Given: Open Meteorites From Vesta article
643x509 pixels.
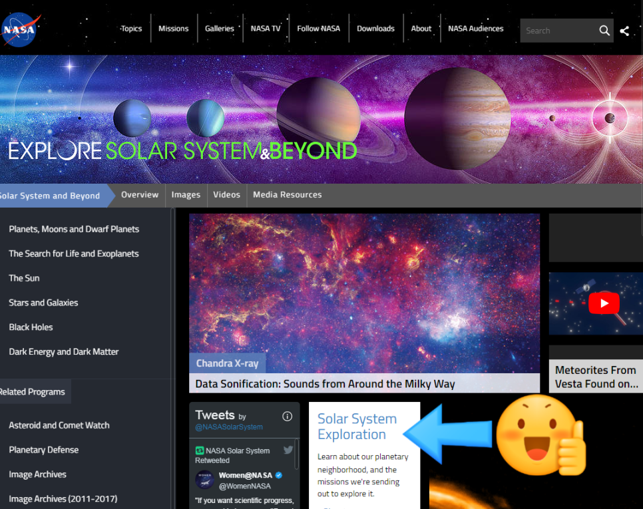Looking at the screenshot, I should [x=596, y=377].
